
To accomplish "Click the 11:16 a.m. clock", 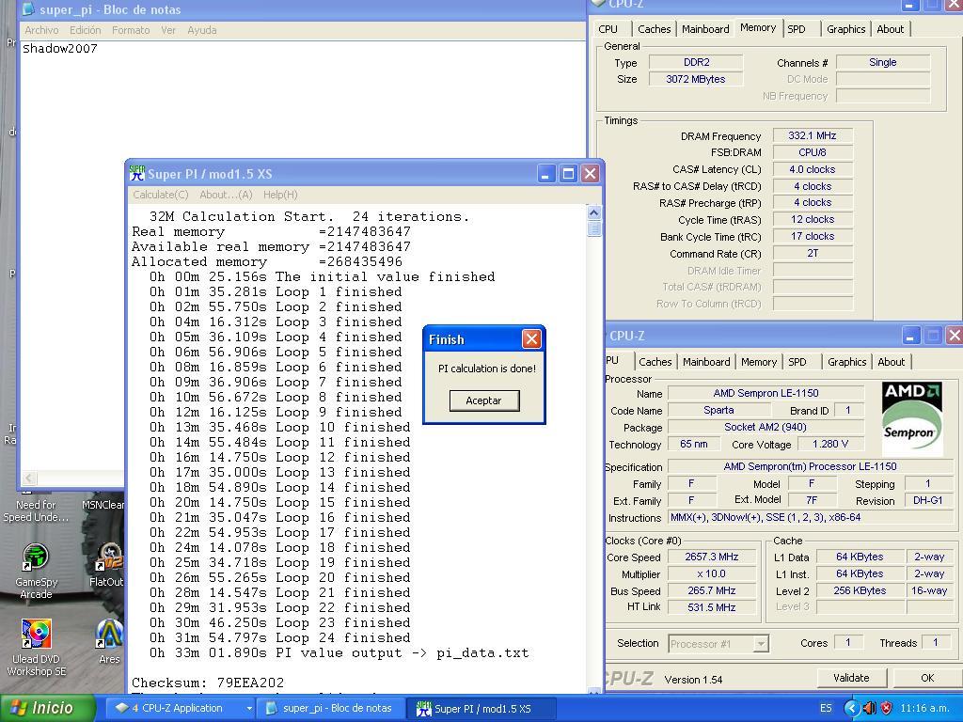I will coord(924,708).
